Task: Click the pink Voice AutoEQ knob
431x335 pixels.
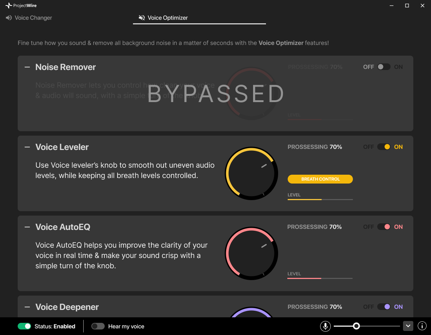Action: 252,254
